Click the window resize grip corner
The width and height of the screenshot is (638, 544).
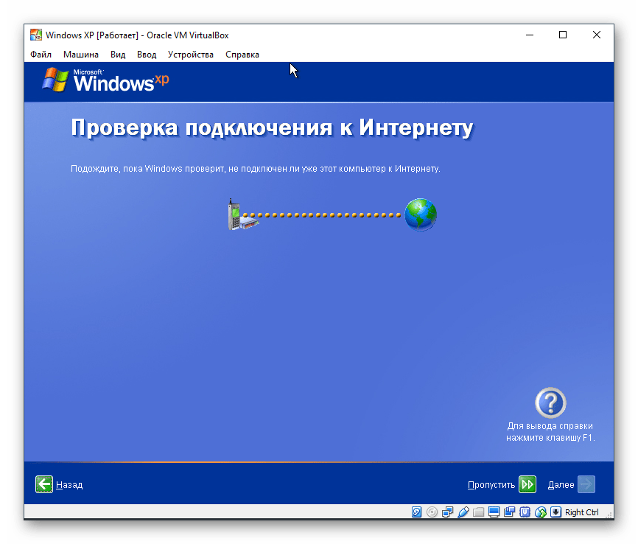click(610, 515)
